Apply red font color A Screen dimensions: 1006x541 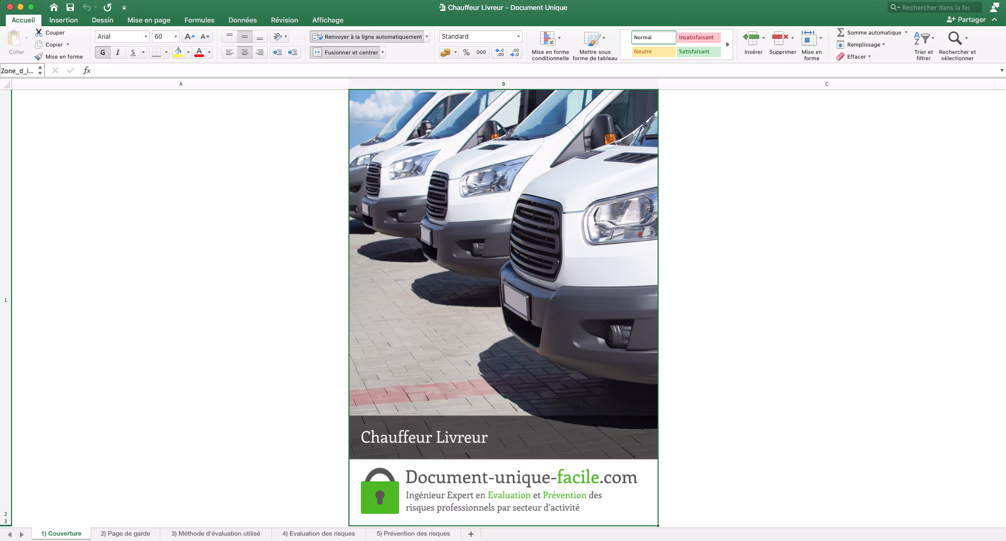(199, 52)
